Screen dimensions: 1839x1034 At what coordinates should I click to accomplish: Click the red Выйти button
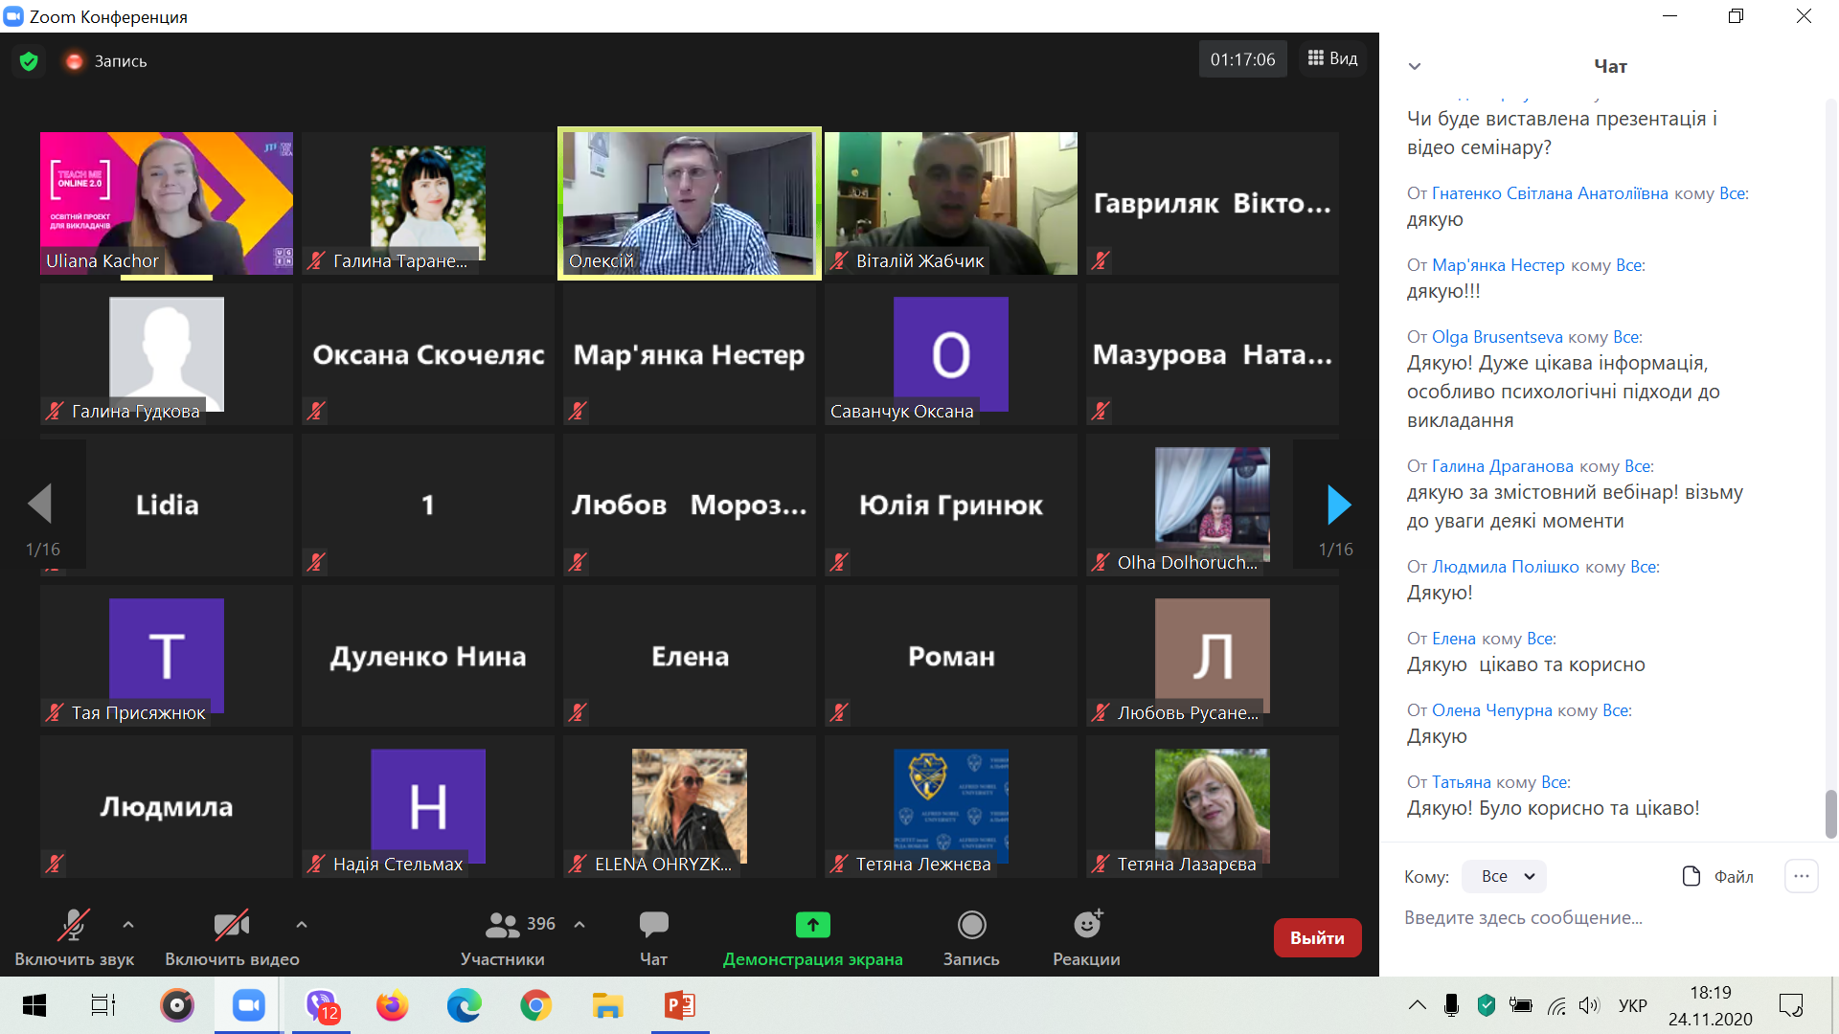[x=1316, y=937]
